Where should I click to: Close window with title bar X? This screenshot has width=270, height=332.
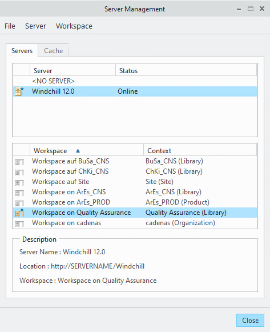pyautogui.click(x=262, y=9)
